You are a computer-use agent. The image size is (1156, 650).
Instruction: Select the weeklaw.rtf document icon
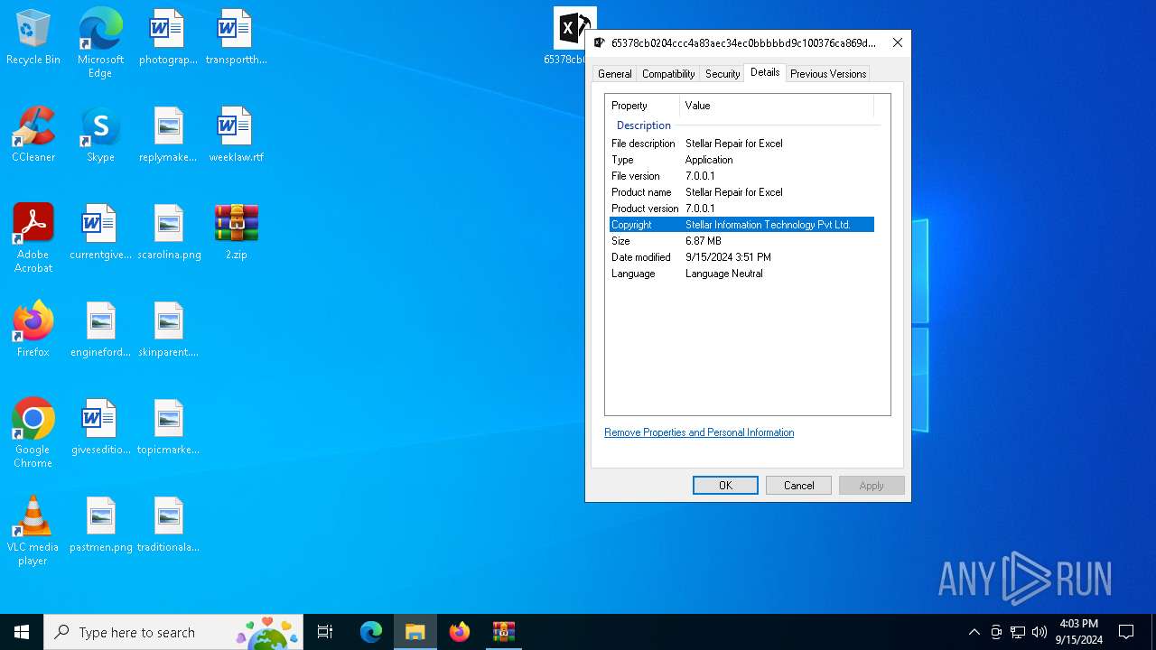pos(236,135)
